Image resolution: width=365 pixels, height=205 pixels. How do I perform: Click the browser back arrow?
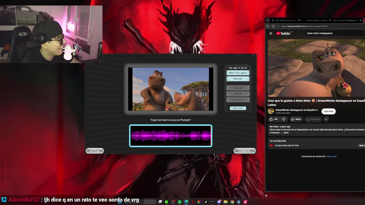(x=268, y=26)
